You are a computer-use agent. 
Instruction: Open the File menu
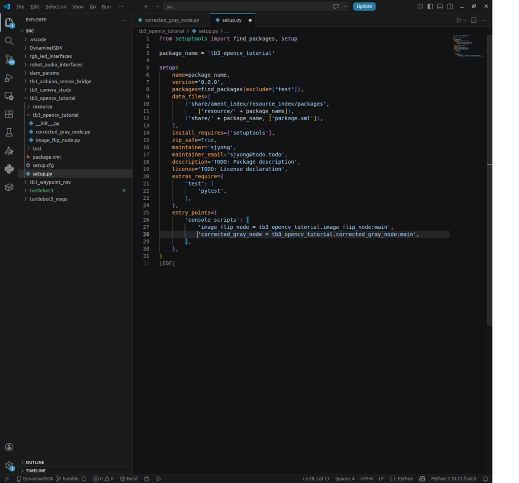(x=20, y=7)
